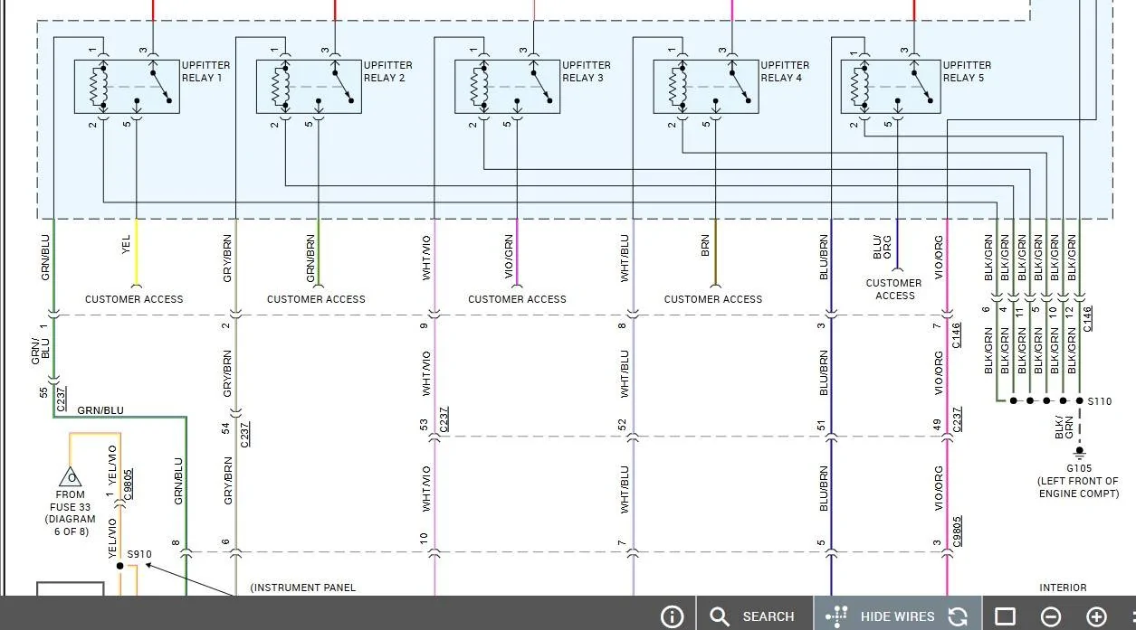Screen dimensions: 1136x630
Task: Click the Upfitter Relay 3 switch contact symbol
Action: (540, 86)
